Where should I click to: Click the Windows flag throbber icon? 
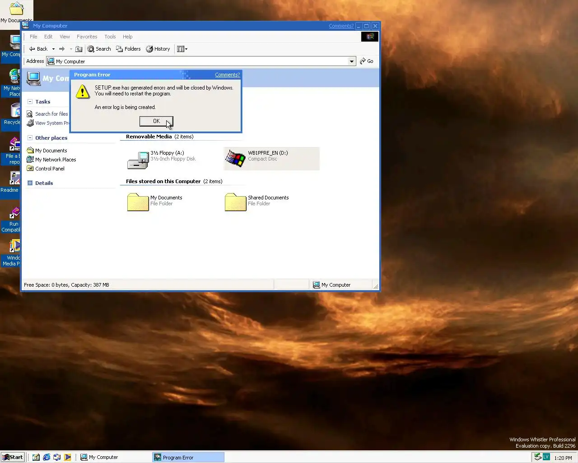point(370,37)
